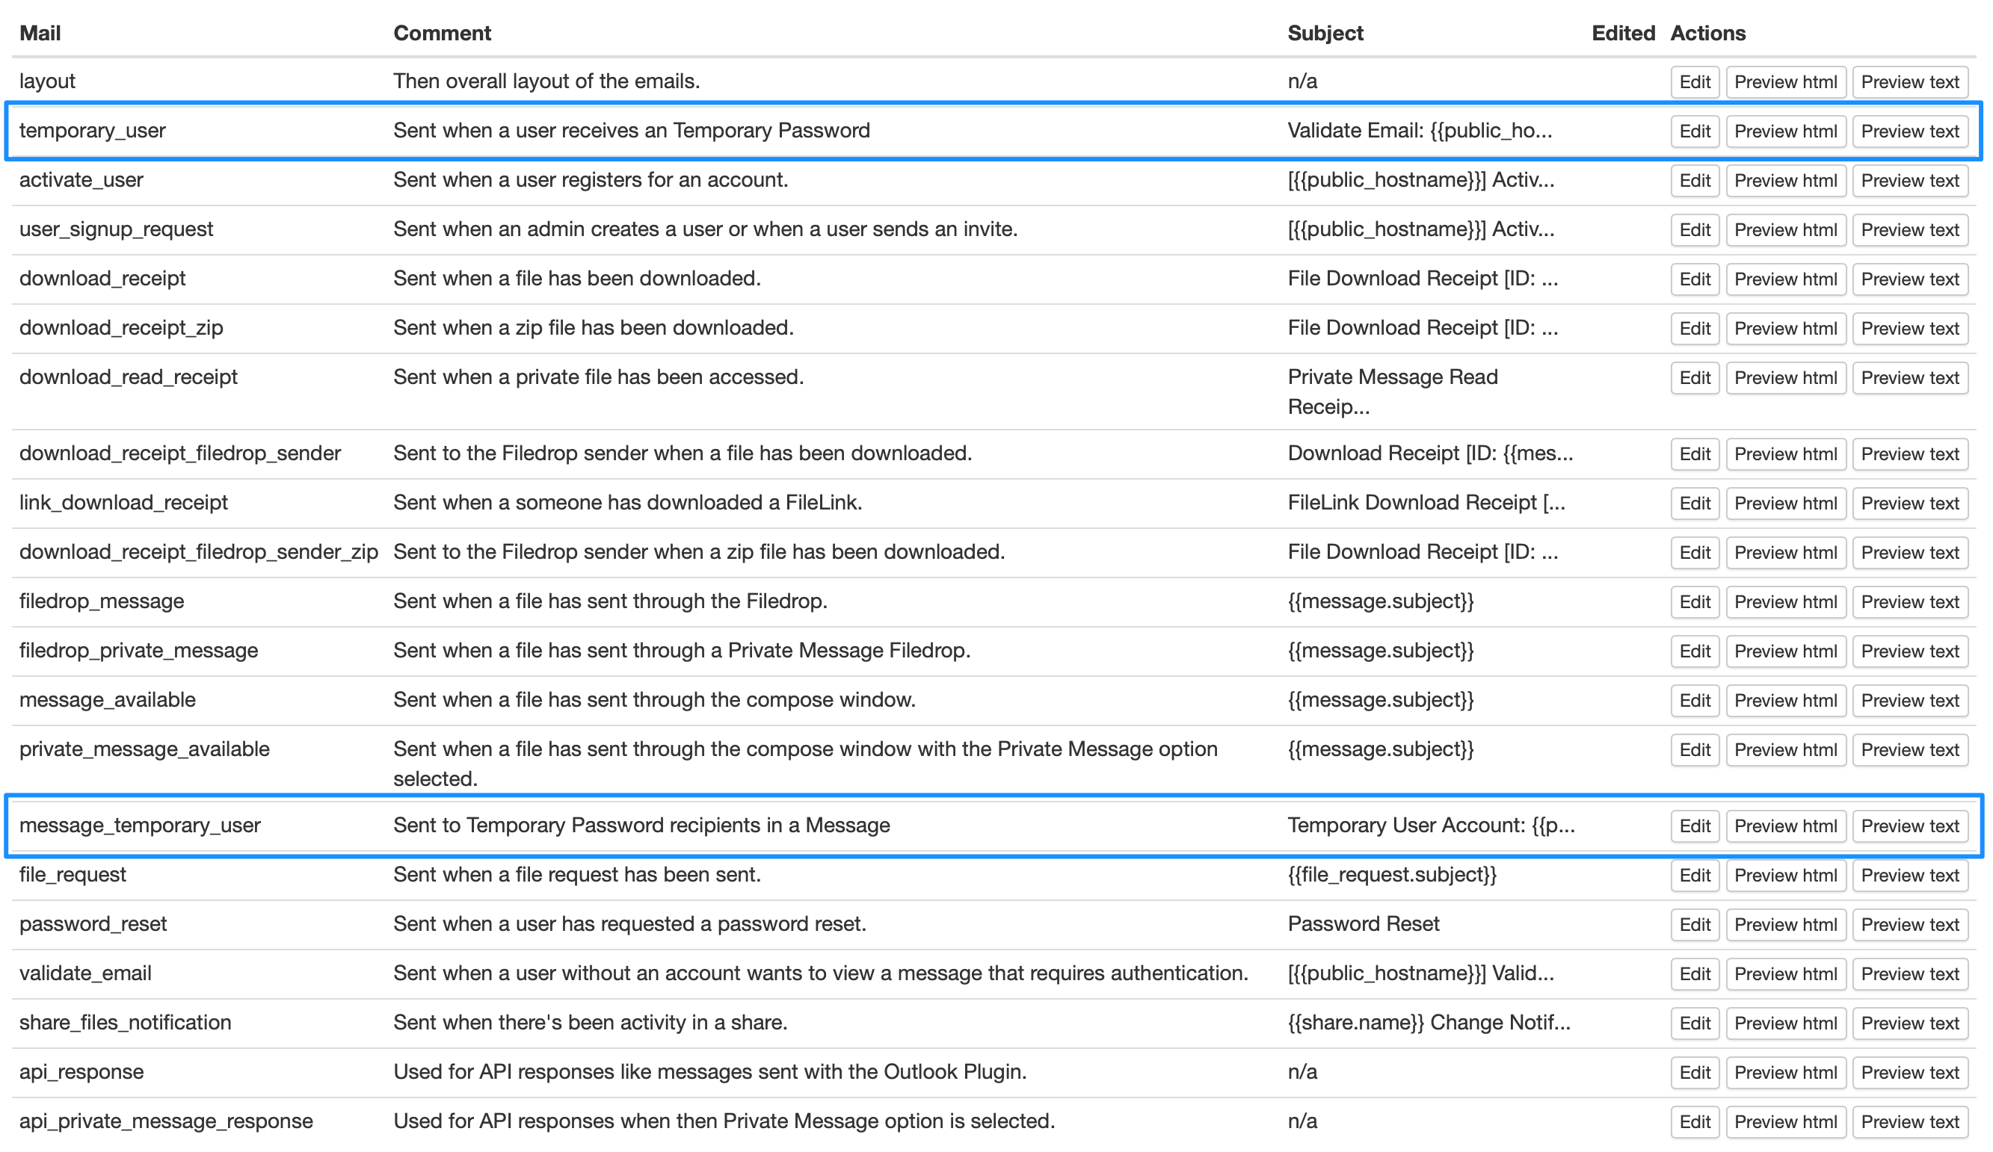
Task: Edit the download_receipt template
Action: (x=1694, y=278)
